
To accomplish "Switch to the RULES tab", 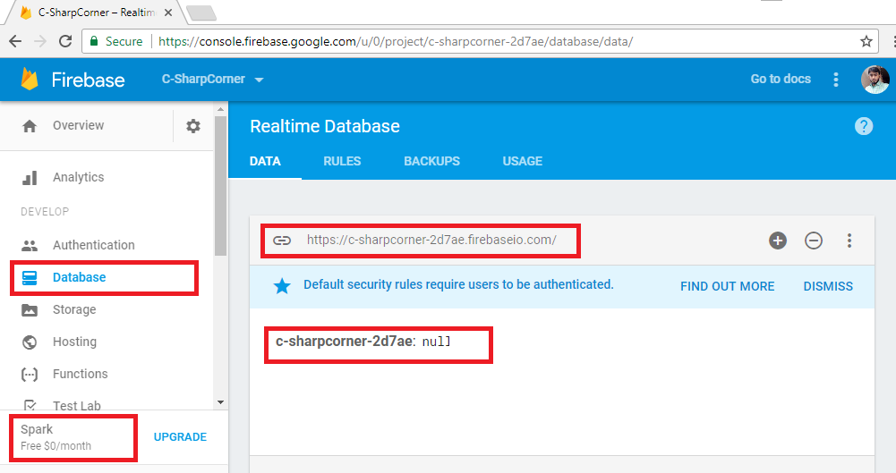I will point(342,162).
